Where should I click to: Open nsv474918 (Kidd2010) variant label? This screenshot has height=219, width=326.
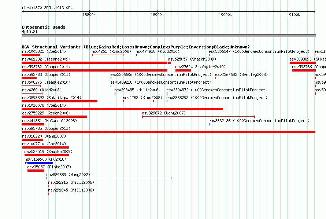tap(158, 51)
